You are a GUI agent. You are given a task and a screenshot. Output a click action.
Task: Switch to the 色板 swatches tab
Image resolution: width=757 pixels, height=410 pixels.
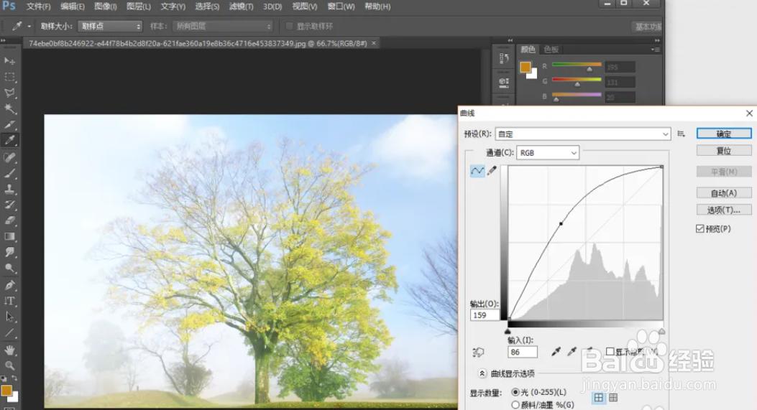(x=551, y=50)
